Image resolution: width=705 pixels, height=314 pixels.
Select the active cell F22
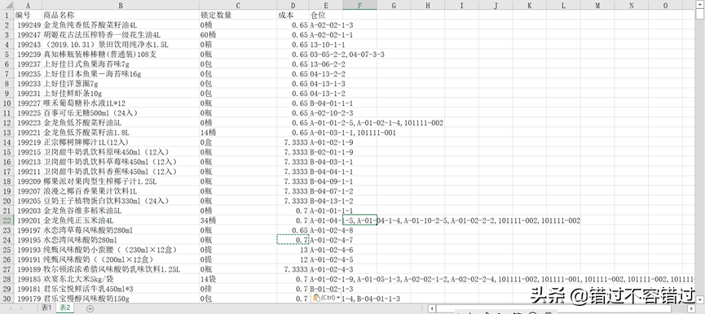[x=359, y=220]
